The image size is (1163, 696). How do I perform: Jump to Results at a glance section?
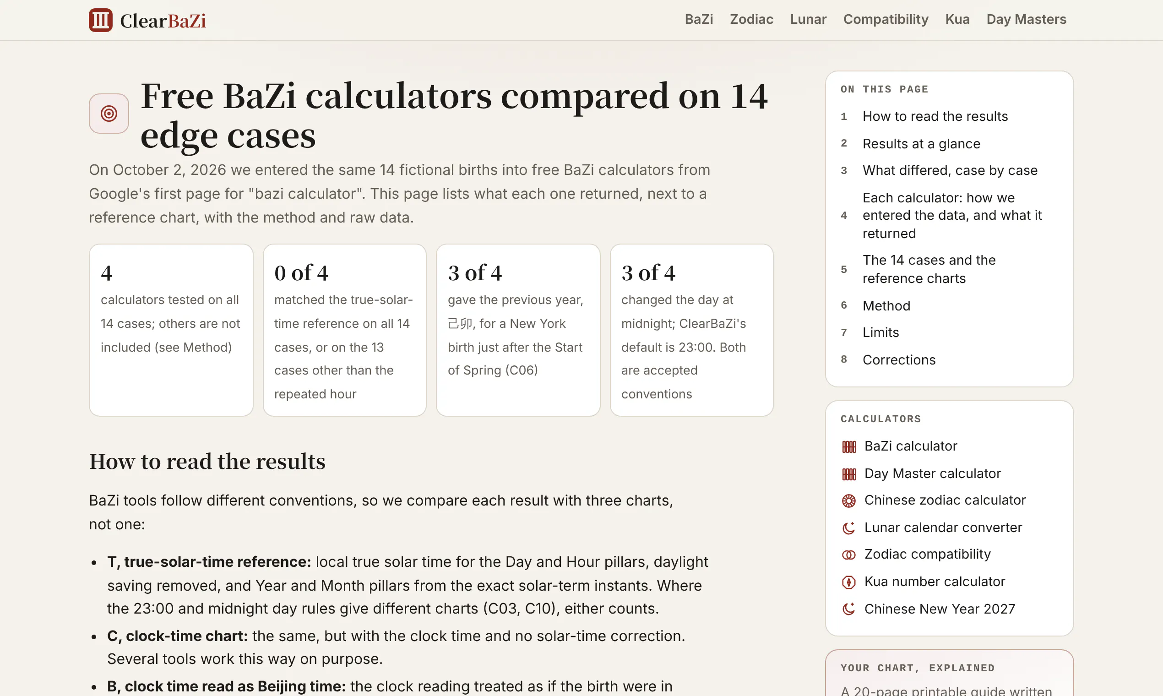(x=921, y=143)
